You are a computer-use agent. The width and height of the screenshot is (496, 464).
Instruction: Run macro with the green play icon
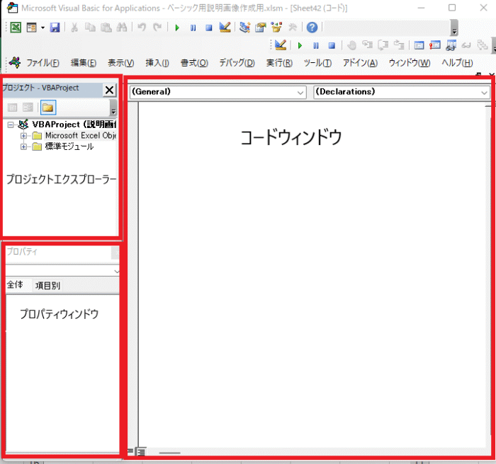[x=177, y=28]
